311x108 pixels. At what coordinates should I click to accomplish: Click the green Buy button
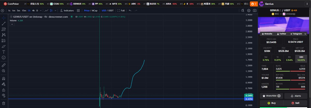pos(271,103)
